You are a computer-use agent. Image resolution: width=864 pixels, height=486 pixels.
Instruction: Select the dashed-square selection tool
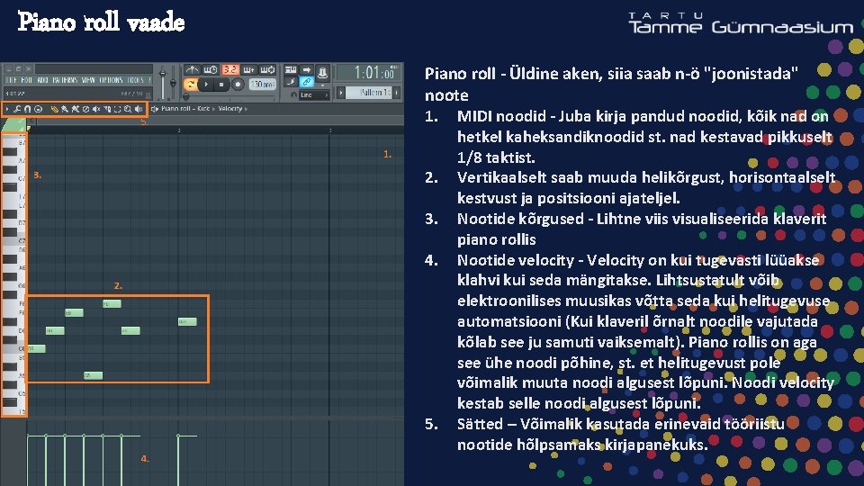tap(117, 109)
